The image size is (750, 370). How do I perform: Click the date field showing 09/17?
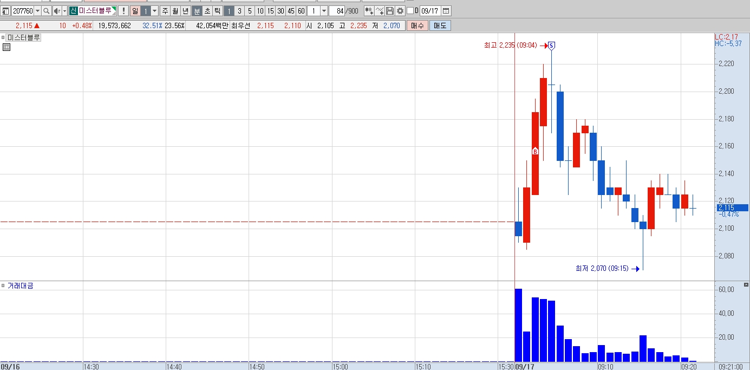tap(430, 11)
